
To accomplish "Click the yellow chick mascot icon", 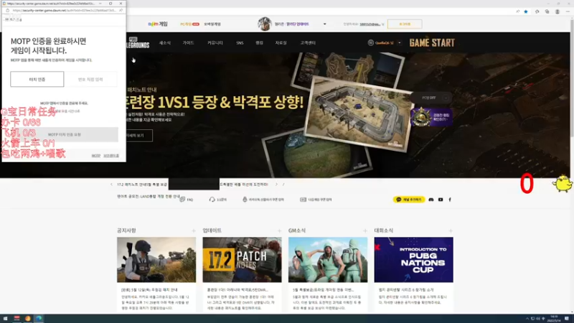I will pyautogui.click(x=563, y=183).
